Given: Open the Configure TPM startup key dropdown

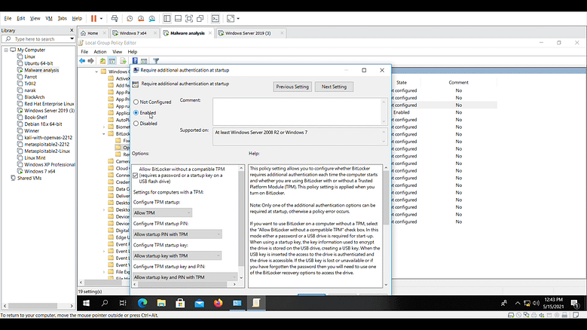Looking at the screenshot, I should coord(177,255).
